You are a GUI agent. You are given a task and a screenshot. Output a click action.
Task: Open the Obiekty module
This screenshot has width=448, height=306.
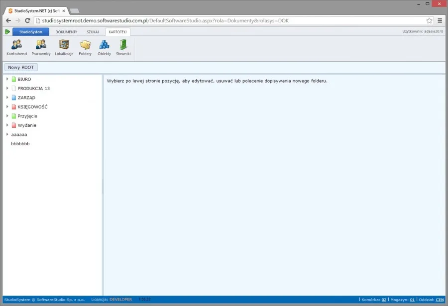point(105,48)
